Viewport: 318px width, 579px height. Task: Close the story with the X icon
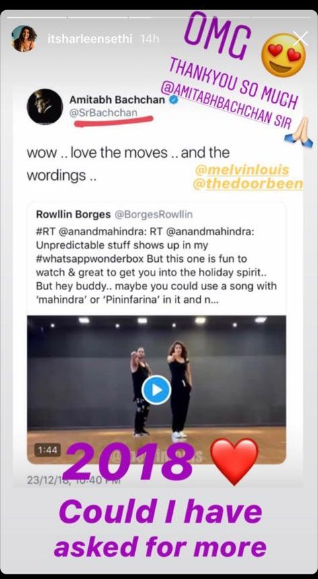300,38
